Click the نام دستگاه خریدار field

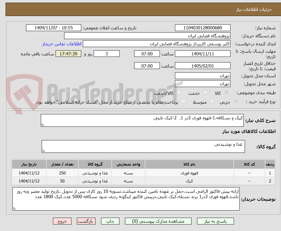coord(147,36)
